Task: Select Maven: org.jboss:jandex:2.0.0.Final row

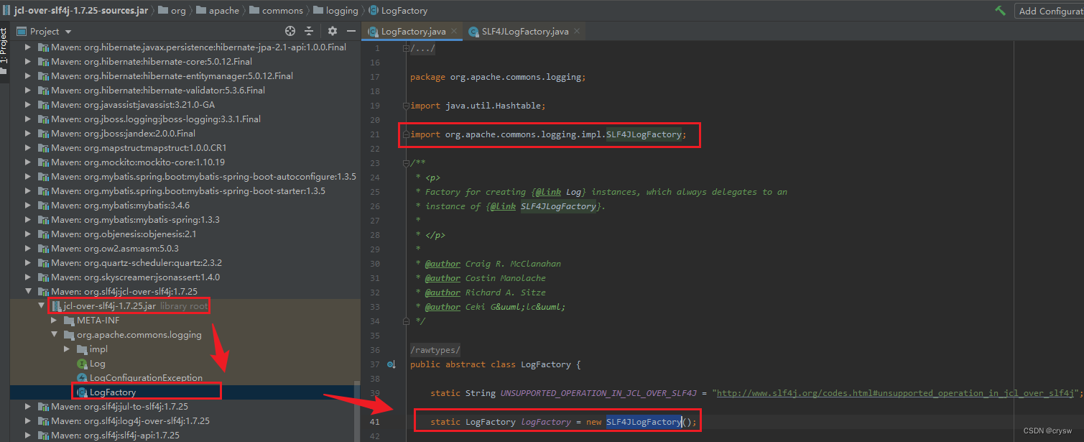Action: click(x=185, y=133)
